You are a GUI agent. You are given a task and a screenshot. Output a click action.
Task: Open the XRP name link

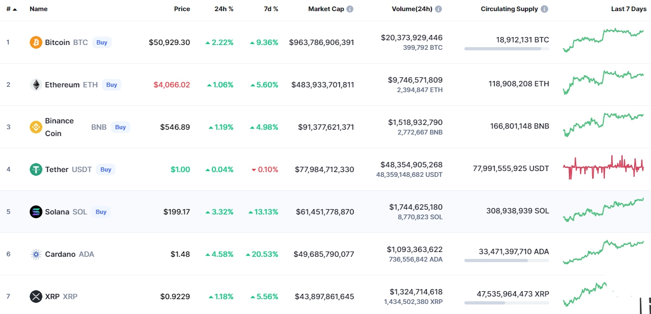(x=52, y=297)
